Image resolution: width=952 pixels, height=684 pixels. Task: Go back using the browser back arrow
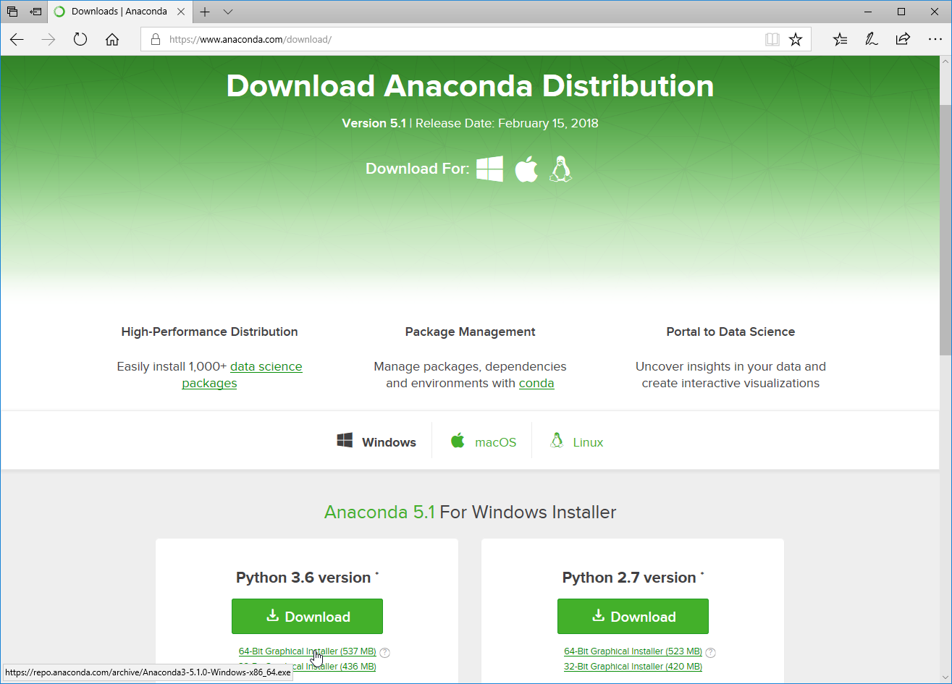tap(17, 39)
